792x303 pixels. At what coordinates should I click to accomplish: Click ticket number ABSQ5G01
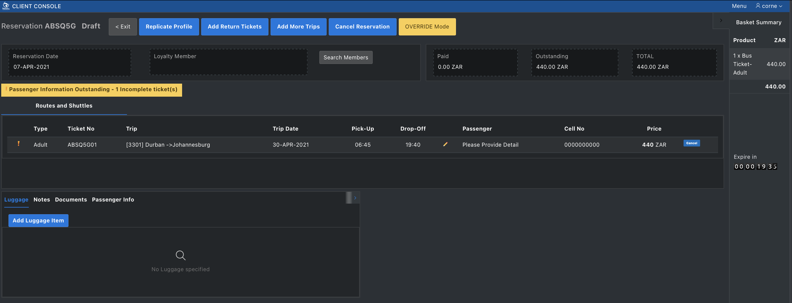pyautogui.click(x=82, y=145)
